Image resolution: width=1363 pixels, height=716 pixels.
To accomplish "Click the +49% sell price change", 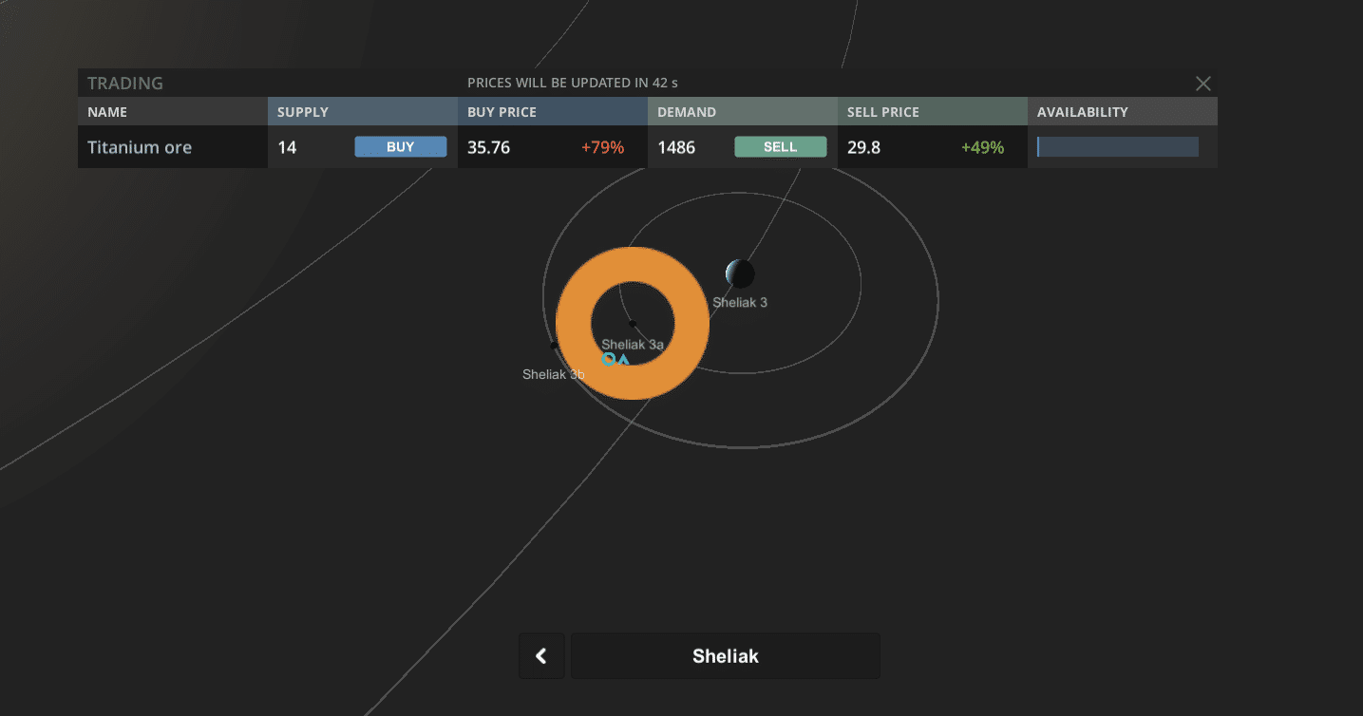I will pos(982,147).
